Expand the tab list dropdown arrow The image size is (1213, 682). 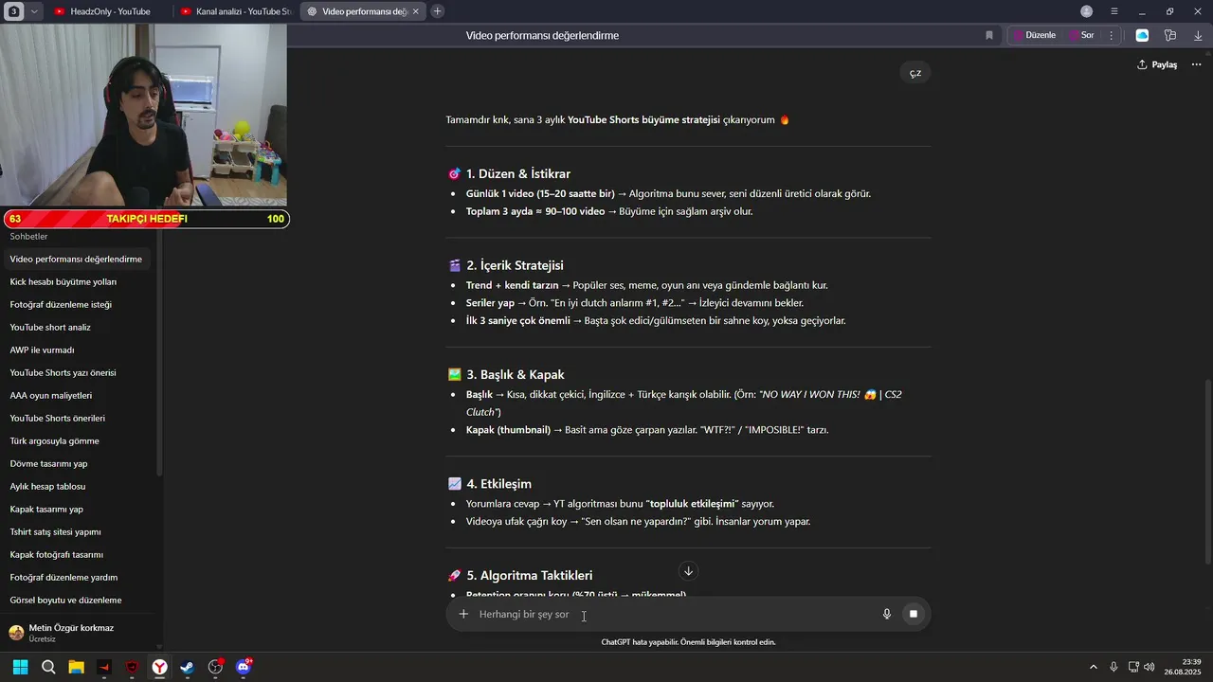click(x=34, y=11)
